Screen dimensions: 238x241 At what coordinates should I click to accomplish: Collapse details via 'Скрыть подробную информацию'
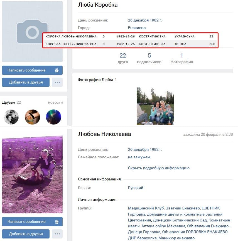point(159,168)
